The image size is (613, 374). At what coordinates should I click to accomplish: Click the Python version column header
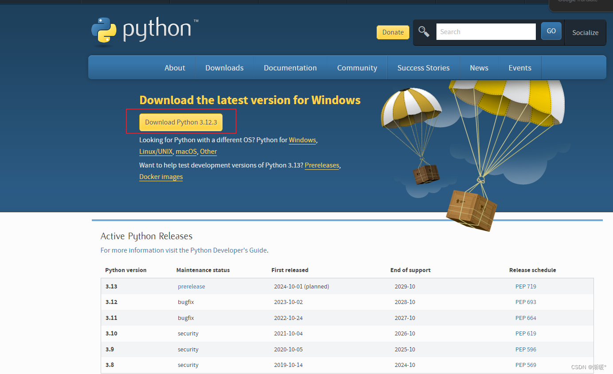pos(126,270)
